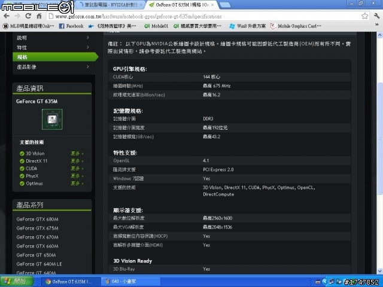Open the 《范特西籃球》 bookmark
383x287 pixels.
click(x=113, y=26)
